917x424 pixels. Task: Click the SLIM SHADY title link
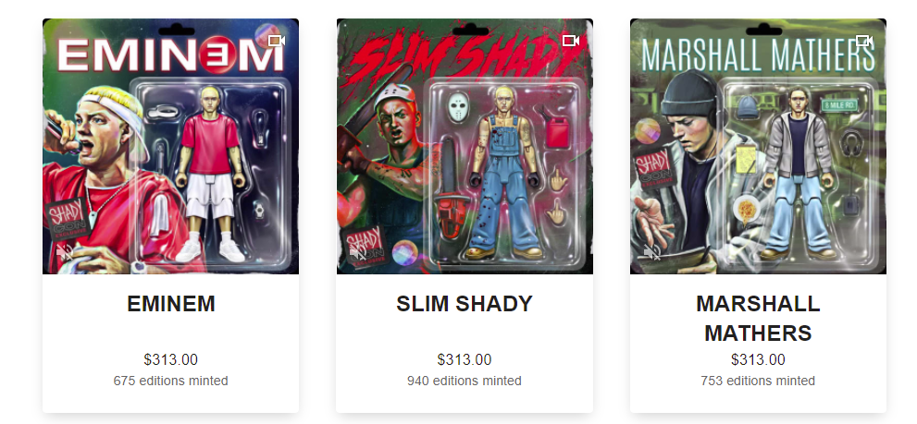click(465, 304)
